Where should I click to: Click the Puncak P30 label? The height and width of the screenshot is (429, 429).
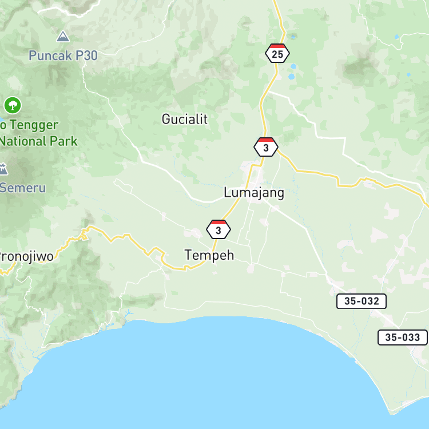(x=63, y=55)
